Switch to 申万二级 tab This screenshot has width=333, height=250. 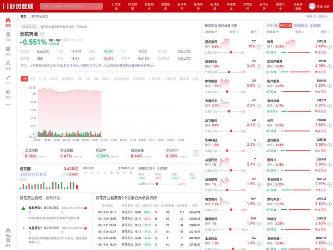285,25
